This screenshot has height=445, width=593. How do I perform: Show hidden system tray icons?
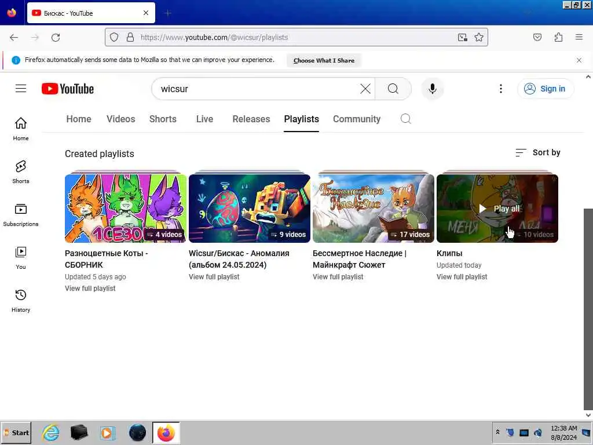click(x=497, y=432)
